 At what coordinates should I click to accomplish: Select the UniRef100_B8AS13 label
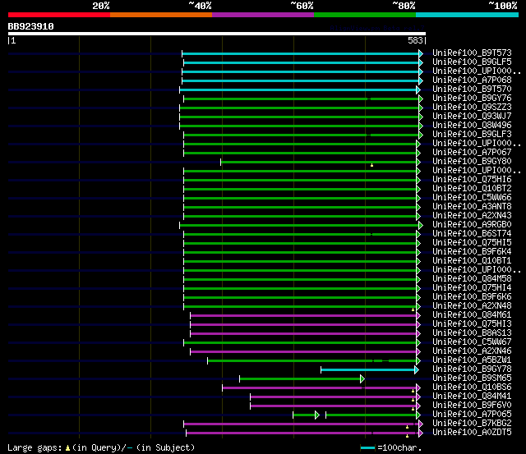[472, 333]
